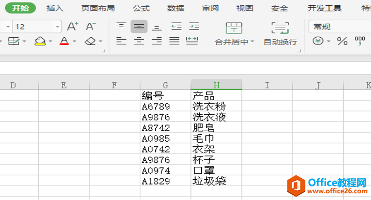Open the 常规 number format box

click(x=340, y=26)
